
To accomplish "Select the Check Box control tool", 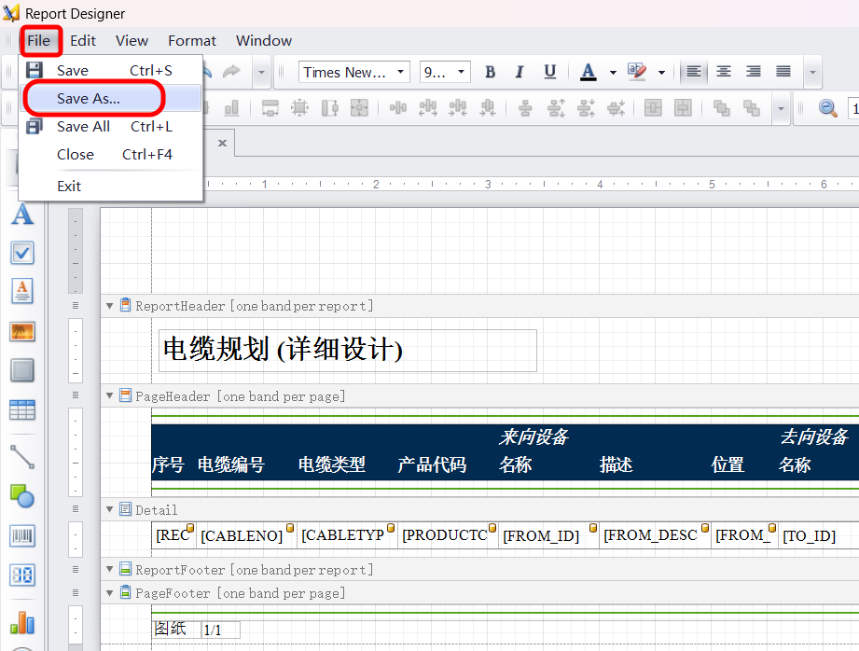I will point(22,253).
